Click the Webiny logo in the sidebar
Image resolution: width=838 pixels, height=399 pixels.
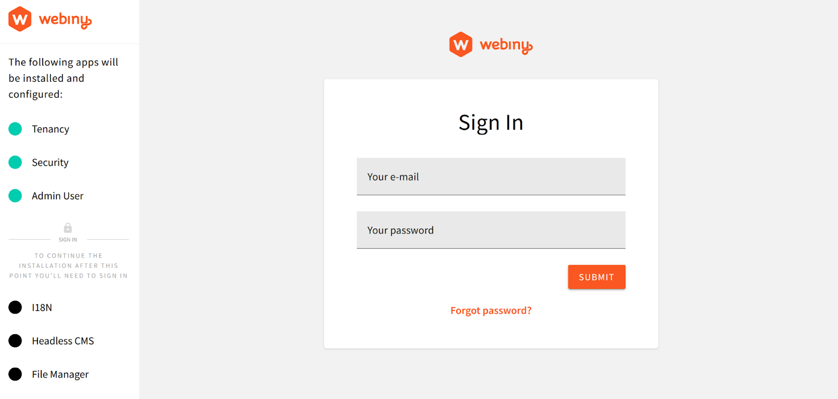(50, 20)
